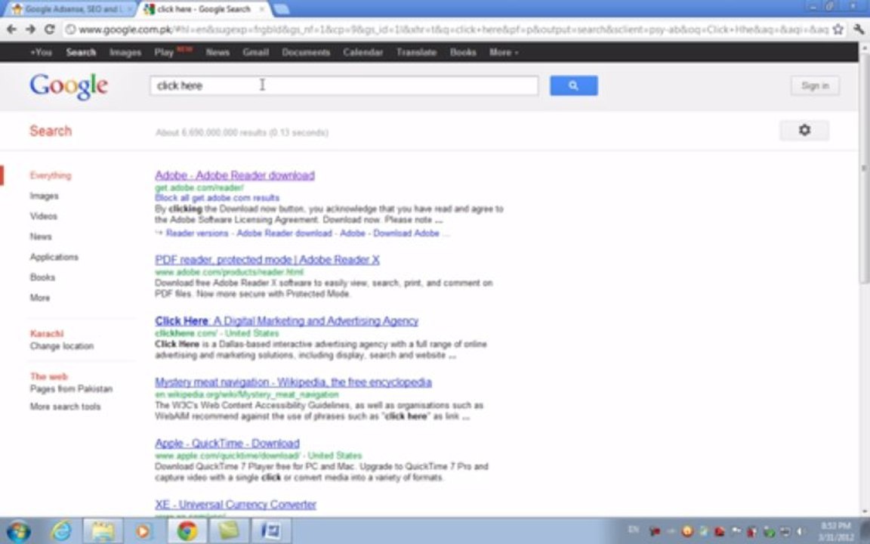The image size is (870, 544).
Task: Open the Chrome wrench menu
Action: [859, 29]
